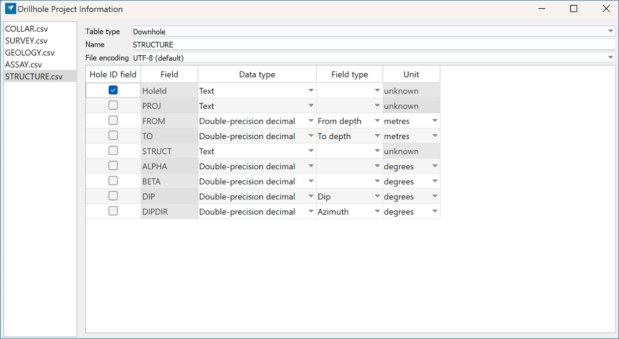Viewport: 619px width, 339px height.
Task: Expand the File encoding dropdown
Action: click(x=373, y=57)
